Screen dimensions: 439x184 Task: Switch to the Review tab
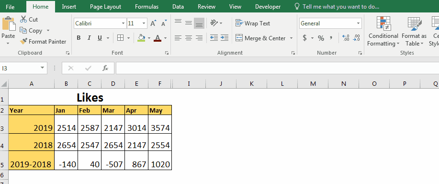(207, 6)
